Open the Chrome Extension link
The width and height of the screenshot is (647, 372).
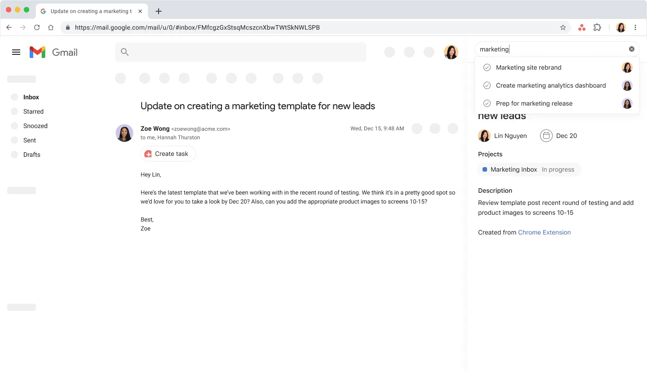pos(544,232)
